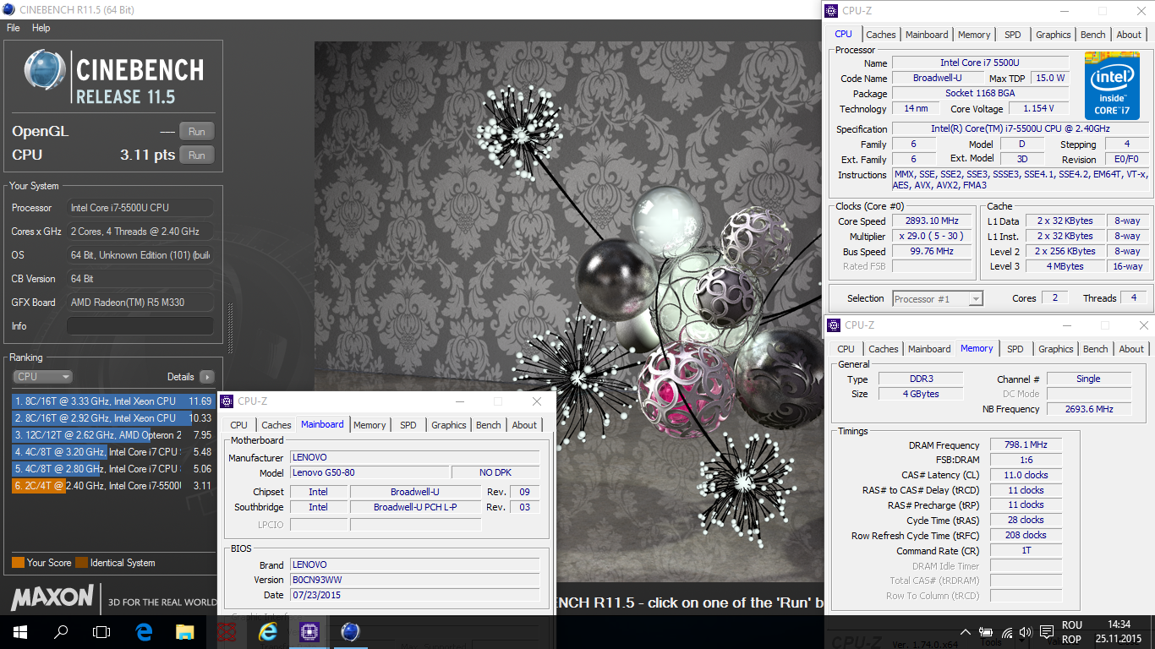The width and height of the screenshot is (1155, 649).
Task: Open the Selection Processor #1 dropdown
Action: [938, 298]
